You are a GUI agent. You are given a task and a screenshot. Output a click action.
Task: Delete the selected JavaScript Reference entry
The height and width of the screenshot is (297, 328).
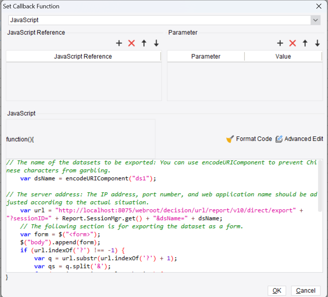[131, 43]
